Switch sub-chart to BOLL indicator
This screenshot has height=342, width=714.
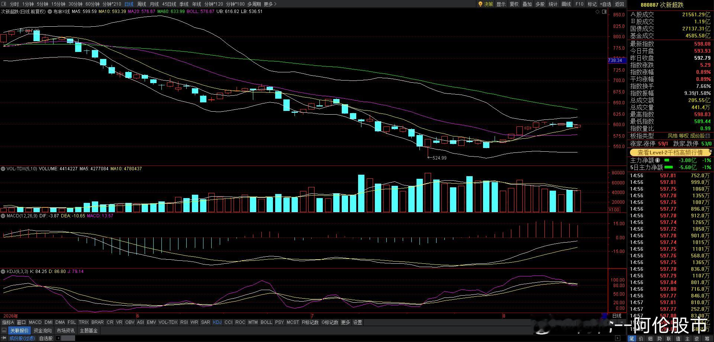[x=266, y=322]
